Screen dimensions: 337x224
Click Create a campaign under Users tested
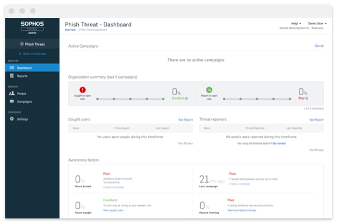pos(113,187)
